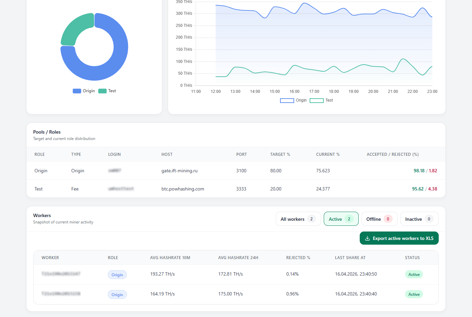The image size is (472, 317).
Task: Toggle Origin series in line chart legend
Action: [x=293, y=100]
